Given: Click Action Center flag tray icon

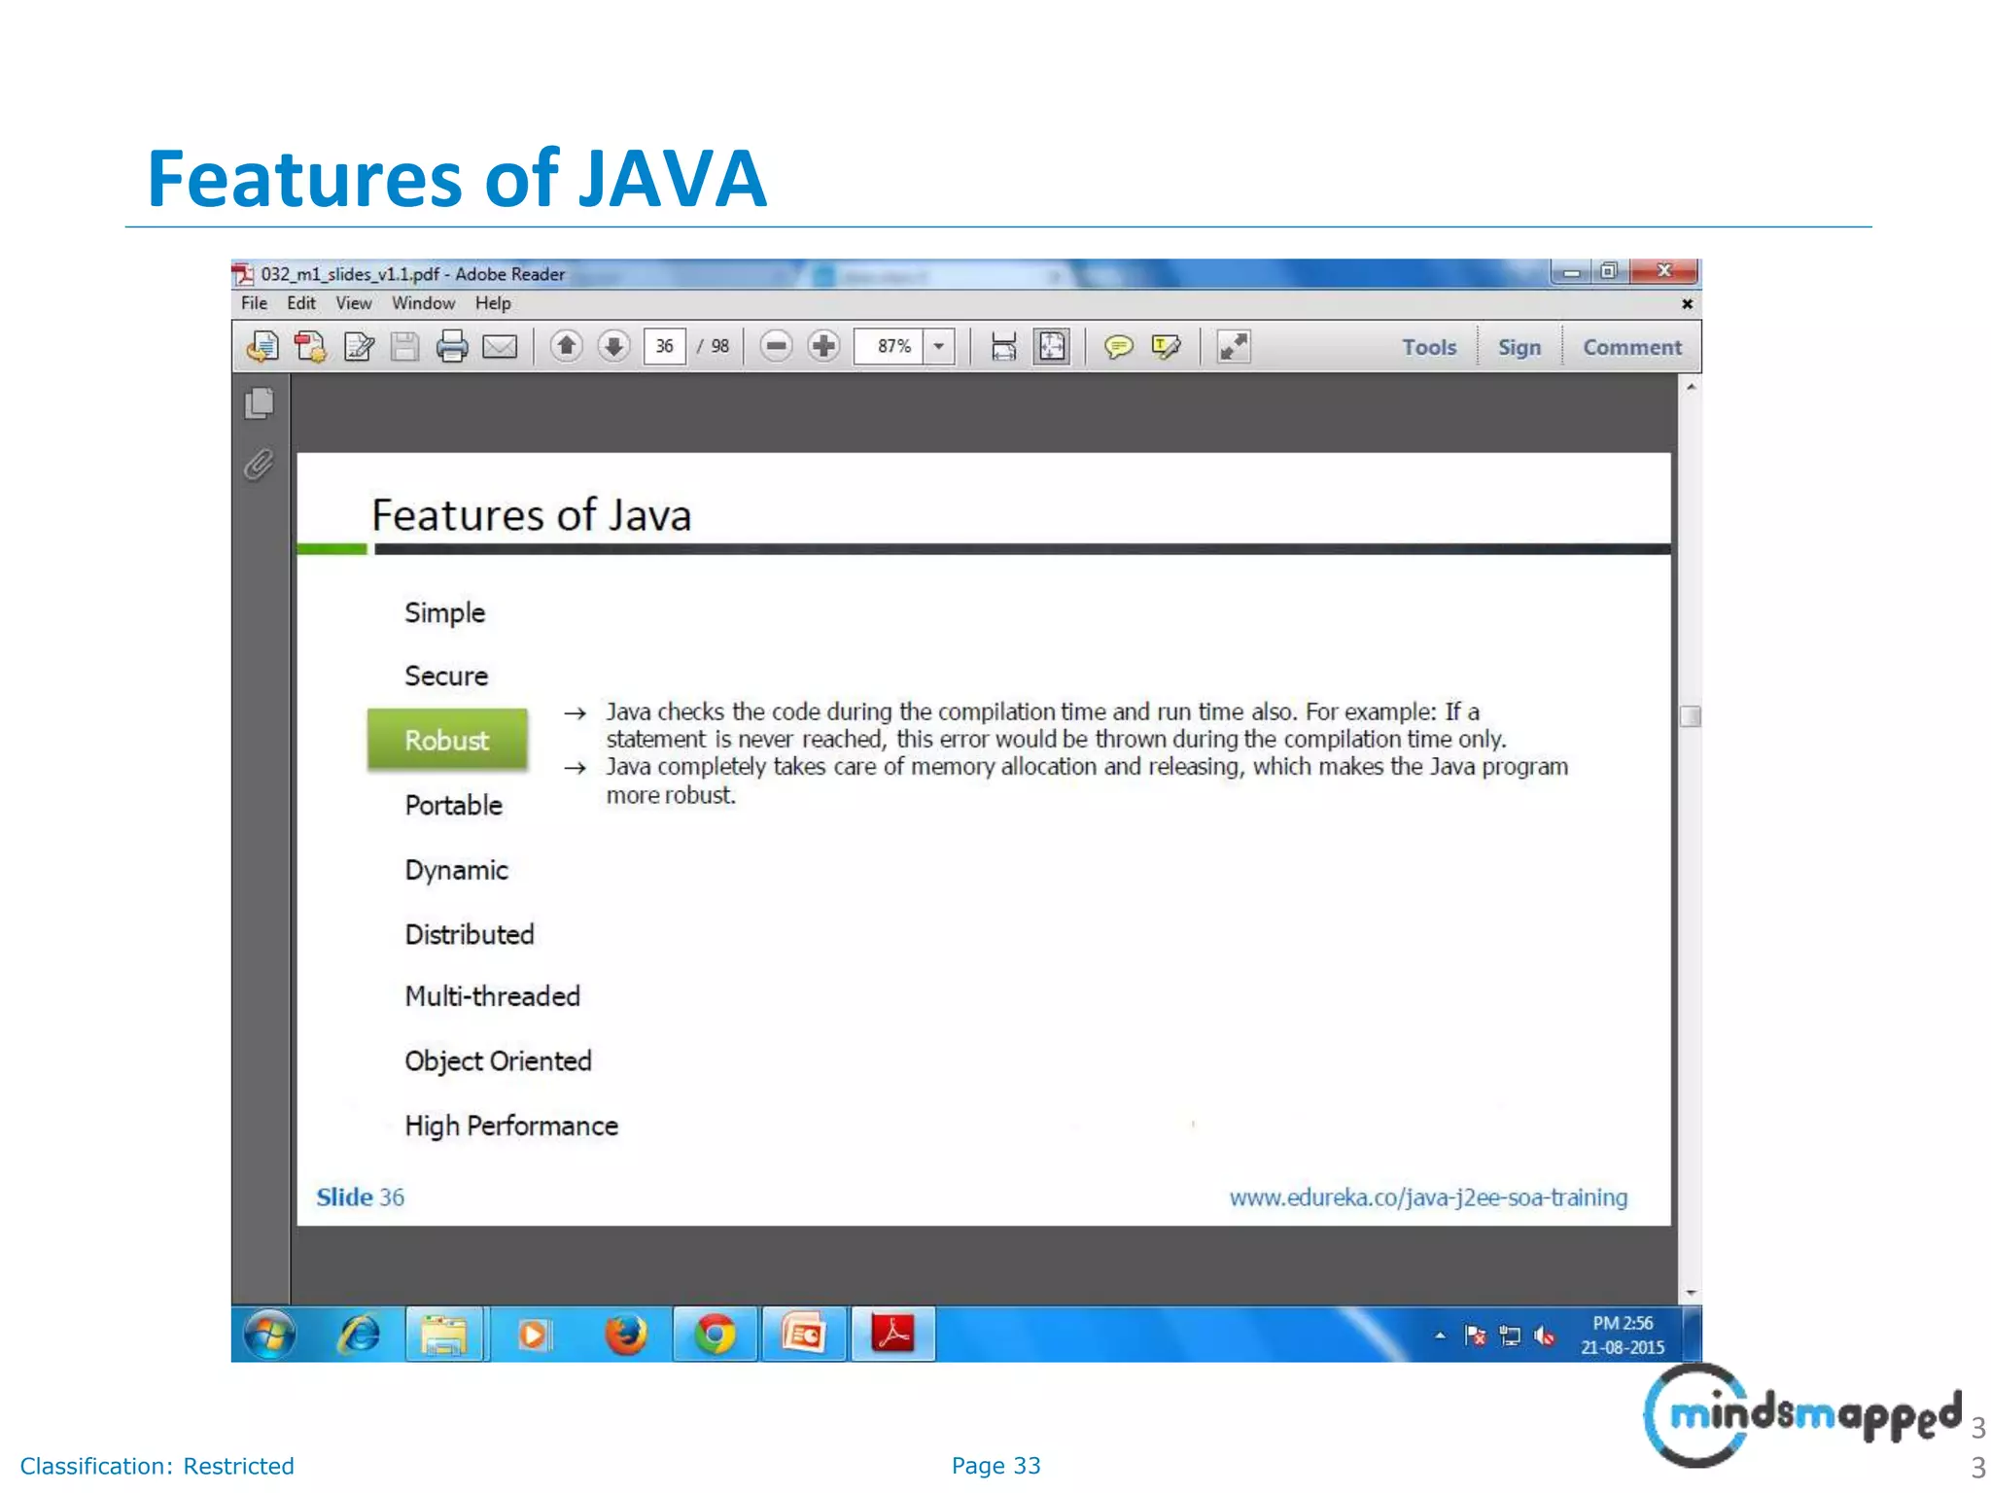Looking at the screenshot, I should pos(1476,1336).
